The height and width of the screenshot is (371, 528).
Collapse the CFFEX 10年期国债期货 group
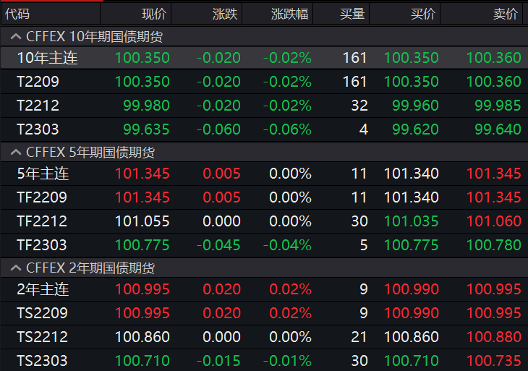coord(14,36)
